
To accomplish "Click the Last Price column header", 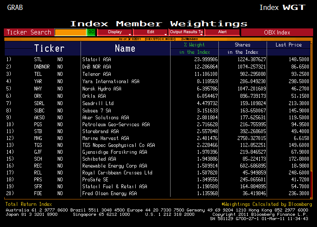I will 289,45.
